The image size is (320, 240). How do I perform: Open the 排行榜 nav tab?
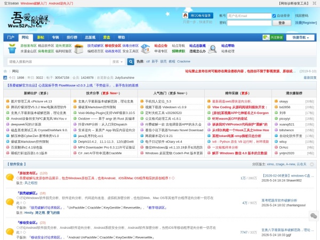pyautogui.click(x=72, y=37)
